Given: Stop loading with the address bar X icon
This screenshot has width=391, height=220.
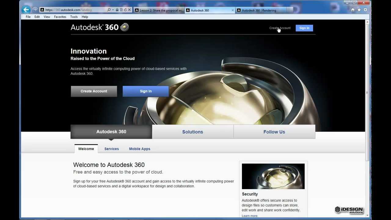Looking at the screenshot, I should [129, 10].
